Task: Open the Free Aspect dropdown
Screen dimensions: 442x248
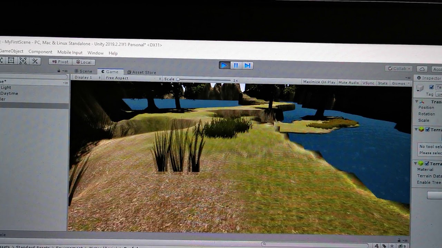Action: (133, 78)
